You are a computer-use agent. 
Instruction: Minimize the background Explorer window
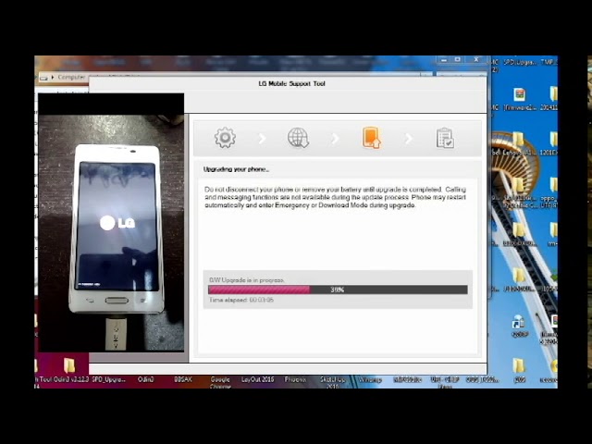pos(444,60)
